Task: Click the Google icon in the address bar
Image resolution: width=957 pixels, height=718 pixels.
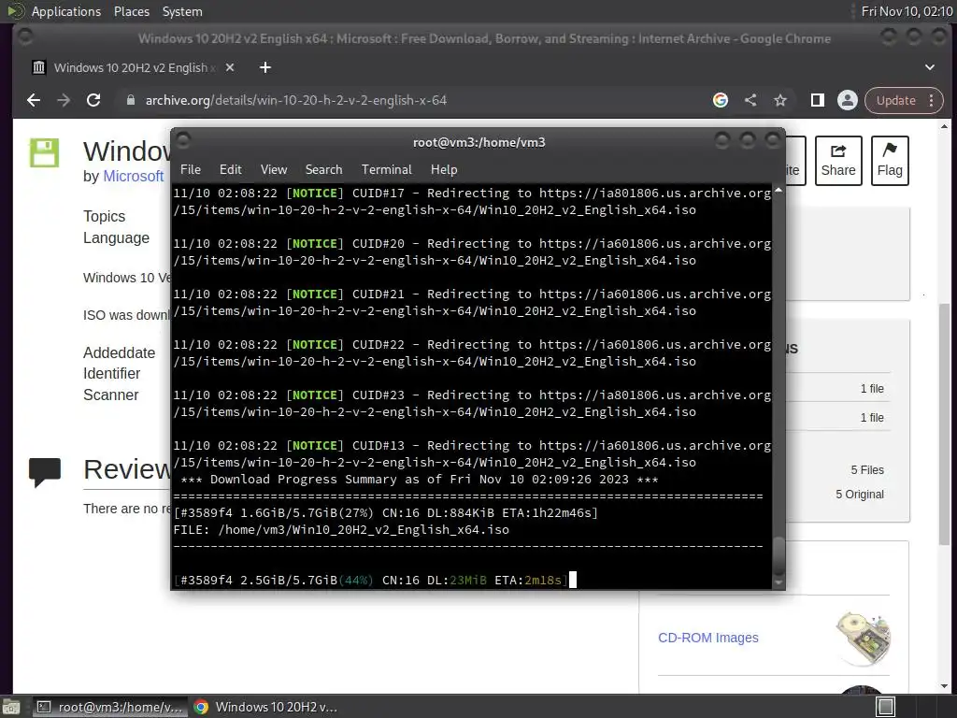Action: coord(721,100)
